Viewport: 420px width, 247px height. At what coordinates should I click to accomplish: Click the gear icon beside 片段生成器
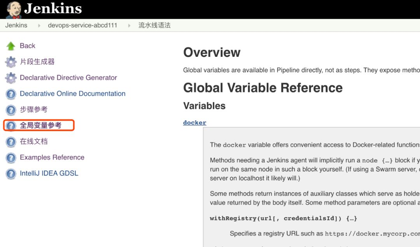(x=11, y=62)
